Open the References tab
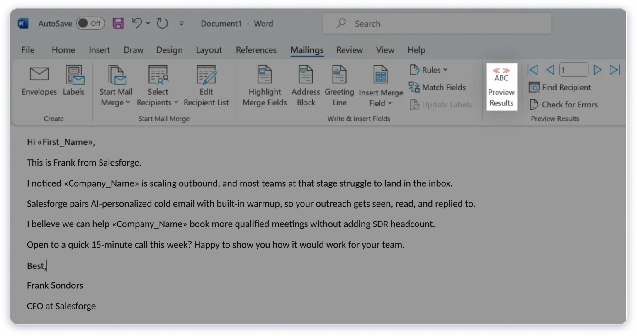 (256, 50)
